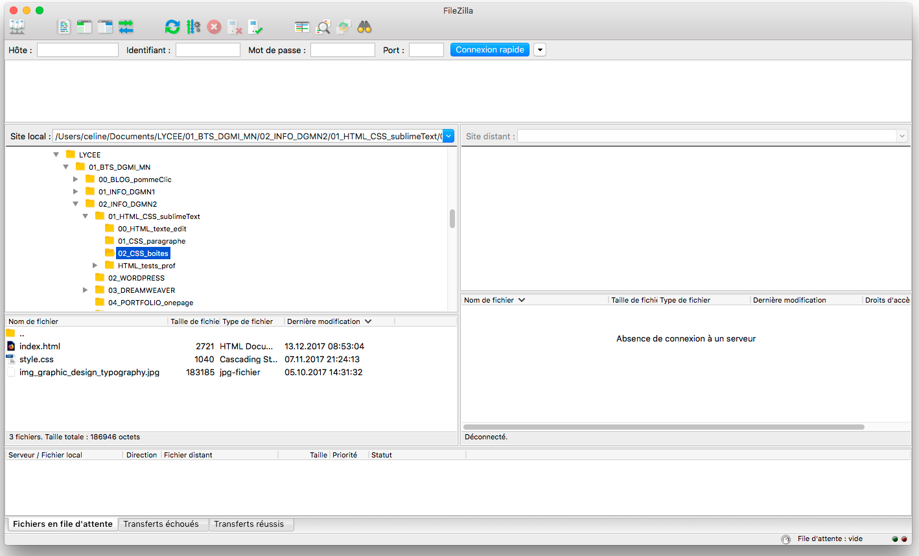Screen dimensions: 919x556
Task: Select the 00_HTML_texte_edit folder
Action: click(x=152, y=229)
